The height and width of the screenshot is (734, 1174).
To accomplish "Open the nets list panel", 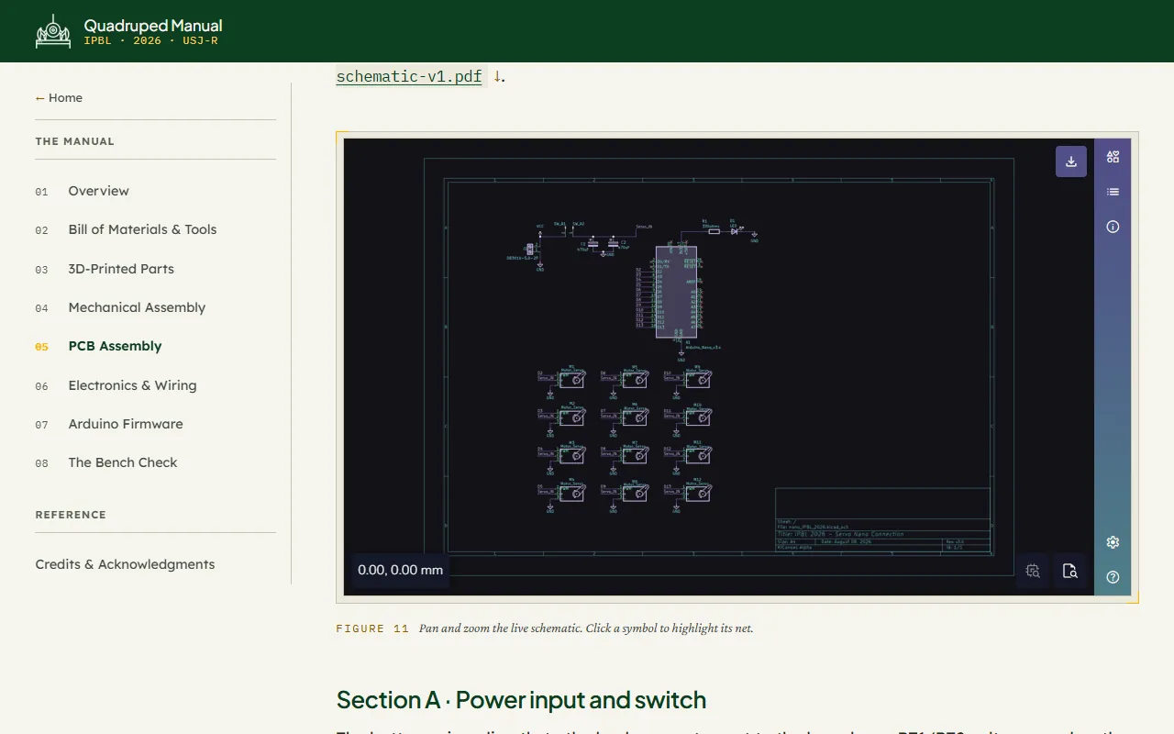I will click(x=1113, y=192).
